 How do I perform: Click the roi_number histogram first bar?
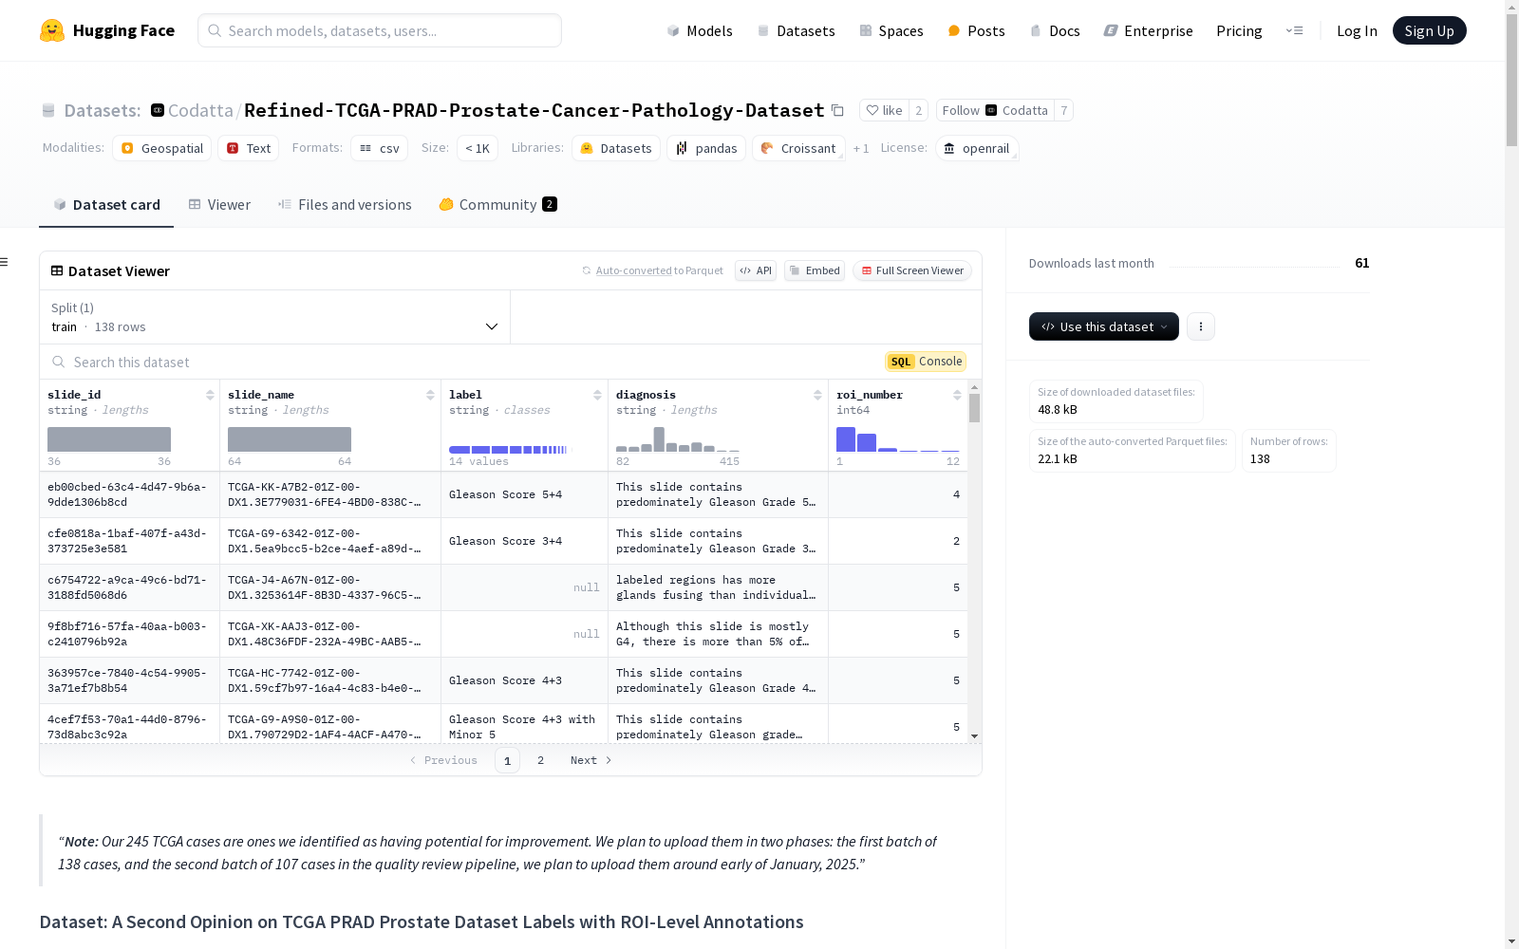click(846, 439)
